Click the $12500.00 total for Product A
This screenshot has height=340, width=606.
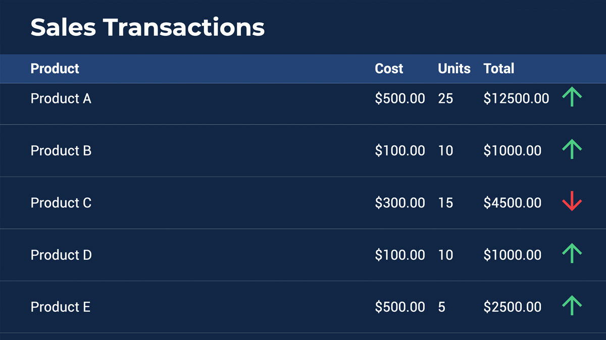(x=516, y=98)
